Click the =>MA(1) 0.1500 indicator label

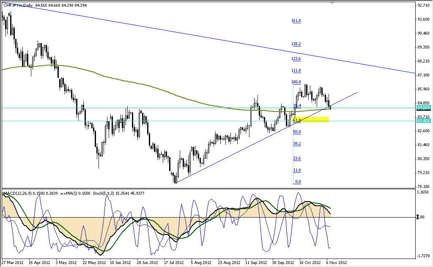(x=75, y=193)
